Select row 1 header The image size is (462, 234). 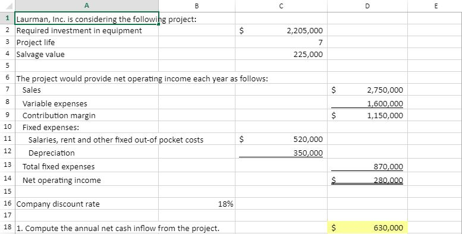click(7, 18)
